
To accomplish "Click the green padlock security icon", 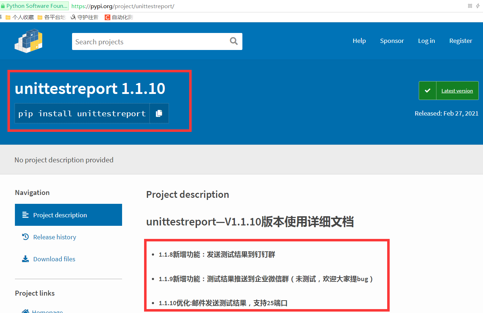I will point(3,6).
